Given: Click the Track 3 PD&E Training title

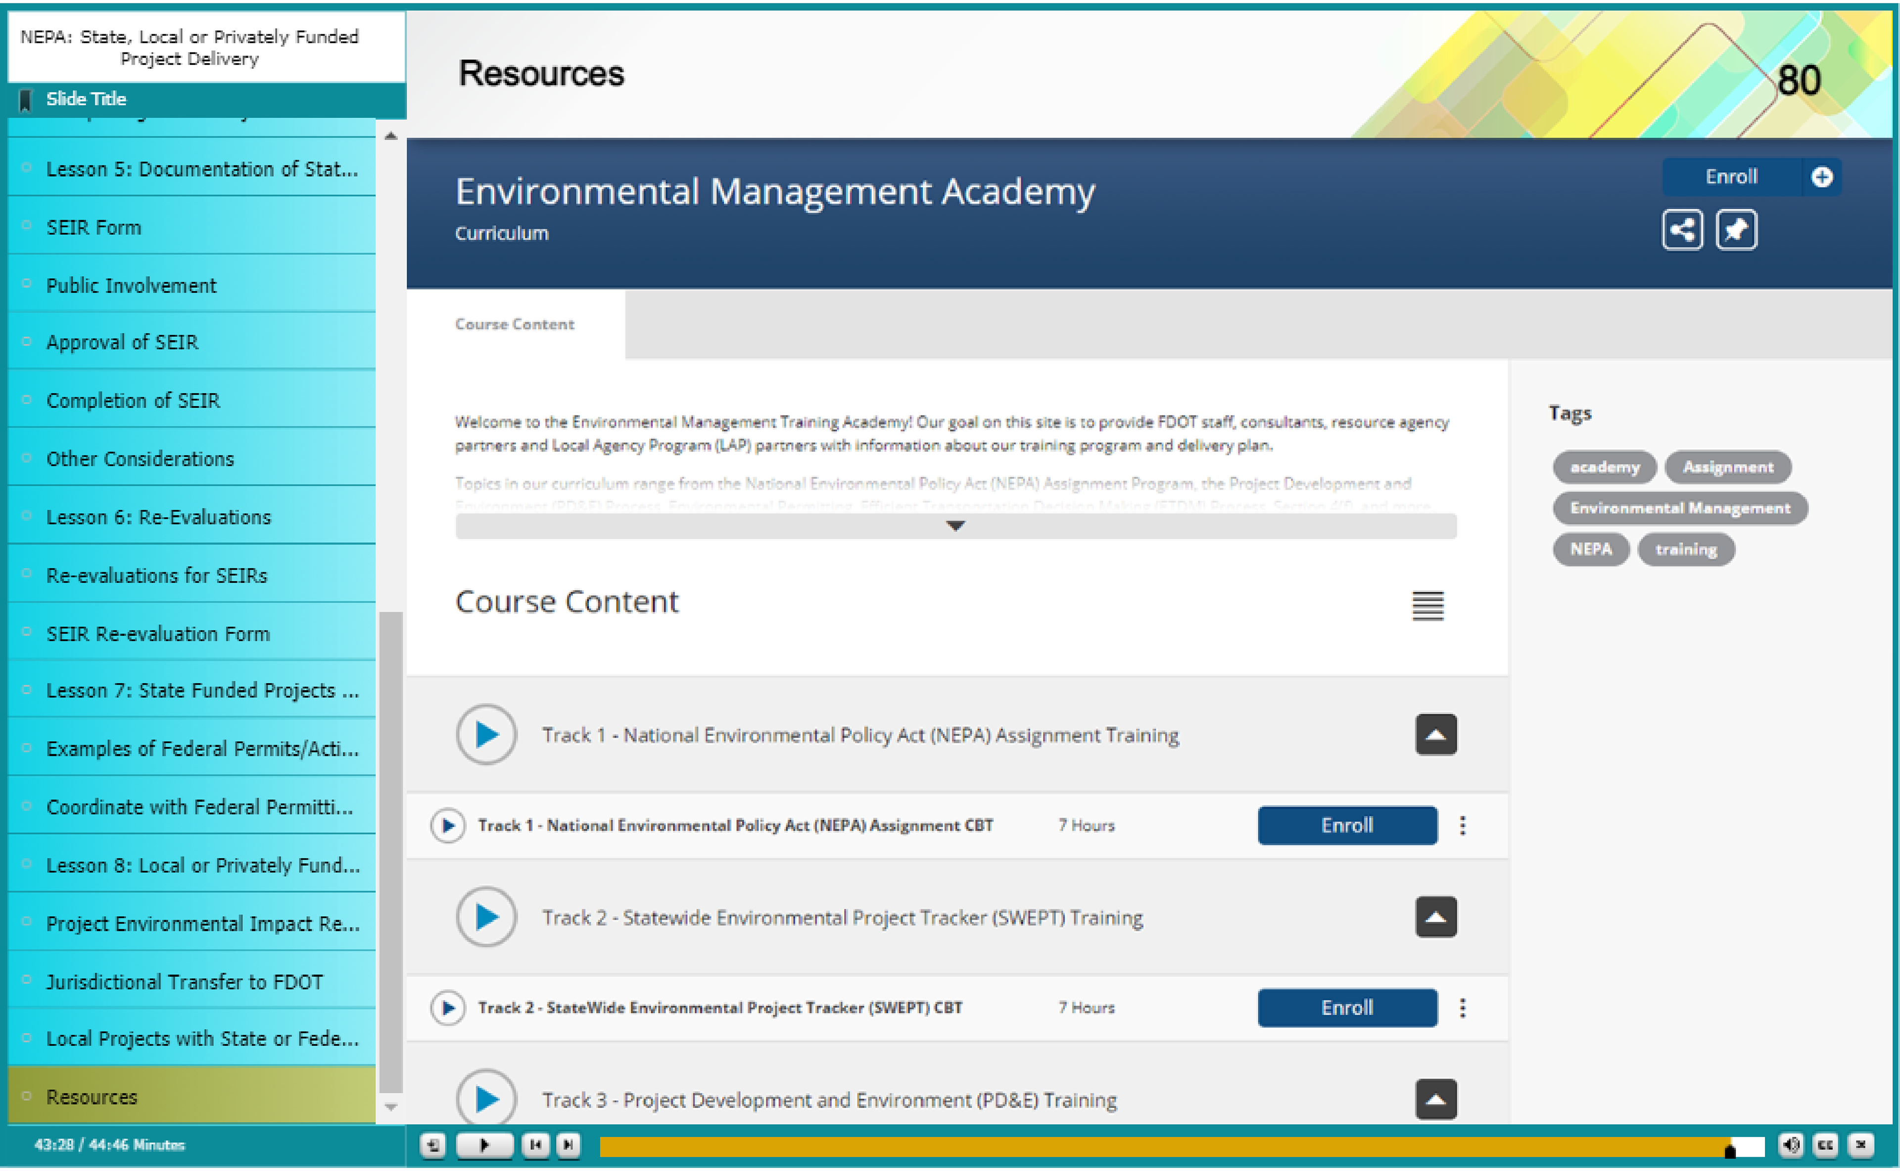Looking at the screenshot, I should click(830, 1100).
